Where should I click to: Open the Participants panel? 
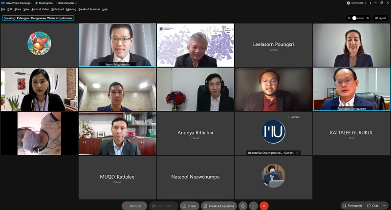click(x=352, y=206)
